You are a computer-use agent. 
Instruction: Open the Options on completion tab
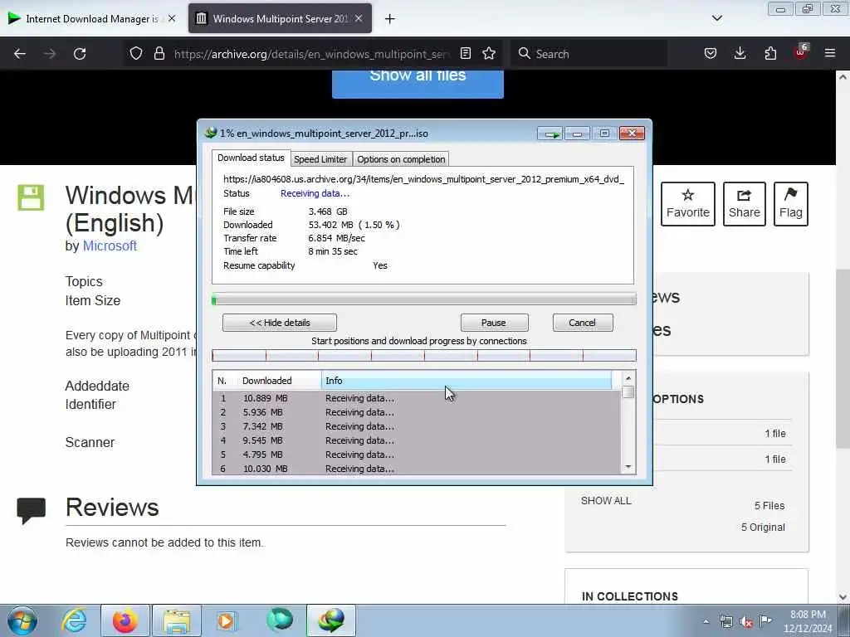pyautogui.click(x=401, y=159)
